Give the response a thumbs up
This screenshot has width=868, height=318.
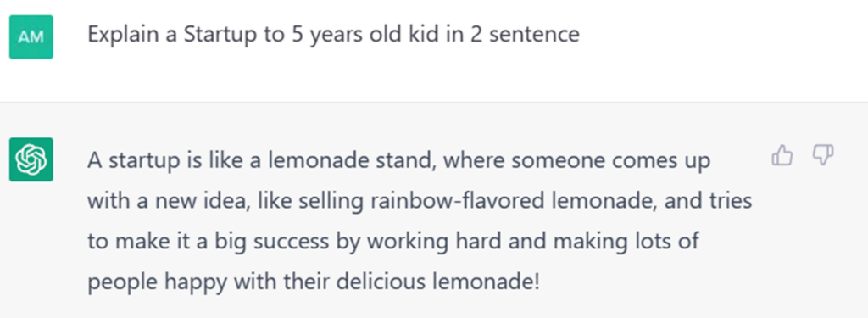pyautogui.click(x=782, y=155)
